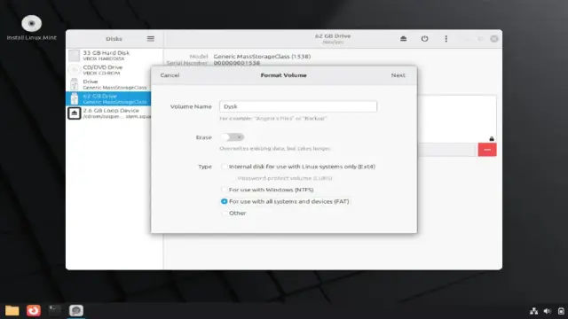Open the Files folder icon in the taskbar
The width and height of the screenshot is (568, 319).
[12, 310]
